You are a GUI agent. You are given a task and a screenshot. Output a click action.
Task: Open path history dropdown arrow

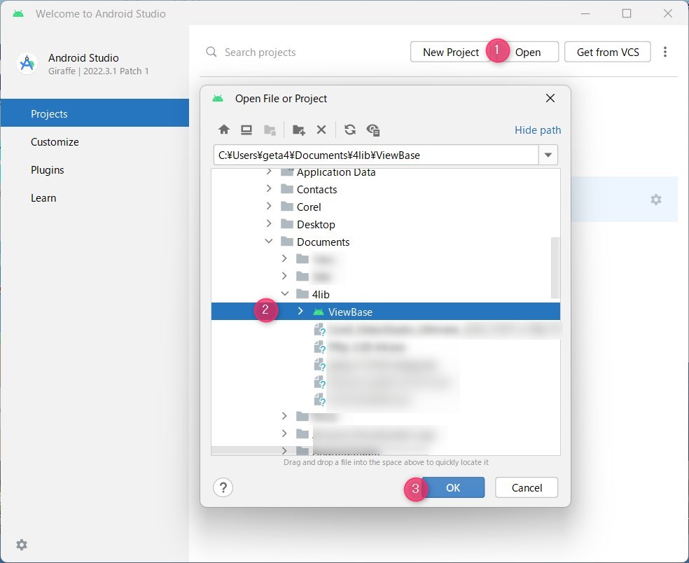coord(548,155)
